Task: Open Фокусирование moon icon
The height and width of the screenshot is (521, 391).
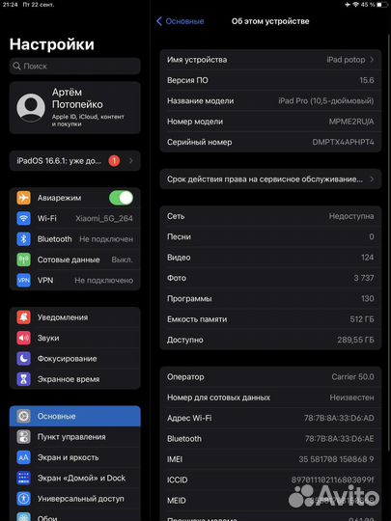Action: [x=23, y=359]
